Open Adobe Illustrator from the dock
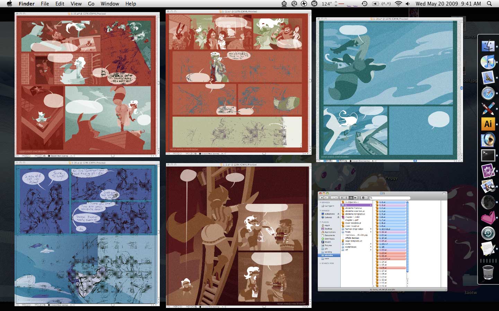 pyautogui.click(x=488, y=124)
